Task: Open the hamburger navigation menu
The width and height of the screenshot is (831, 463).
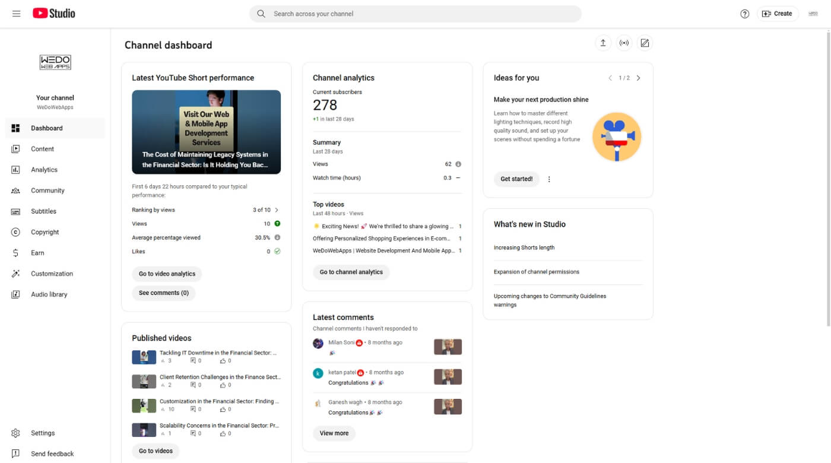Action: point(16,14)
